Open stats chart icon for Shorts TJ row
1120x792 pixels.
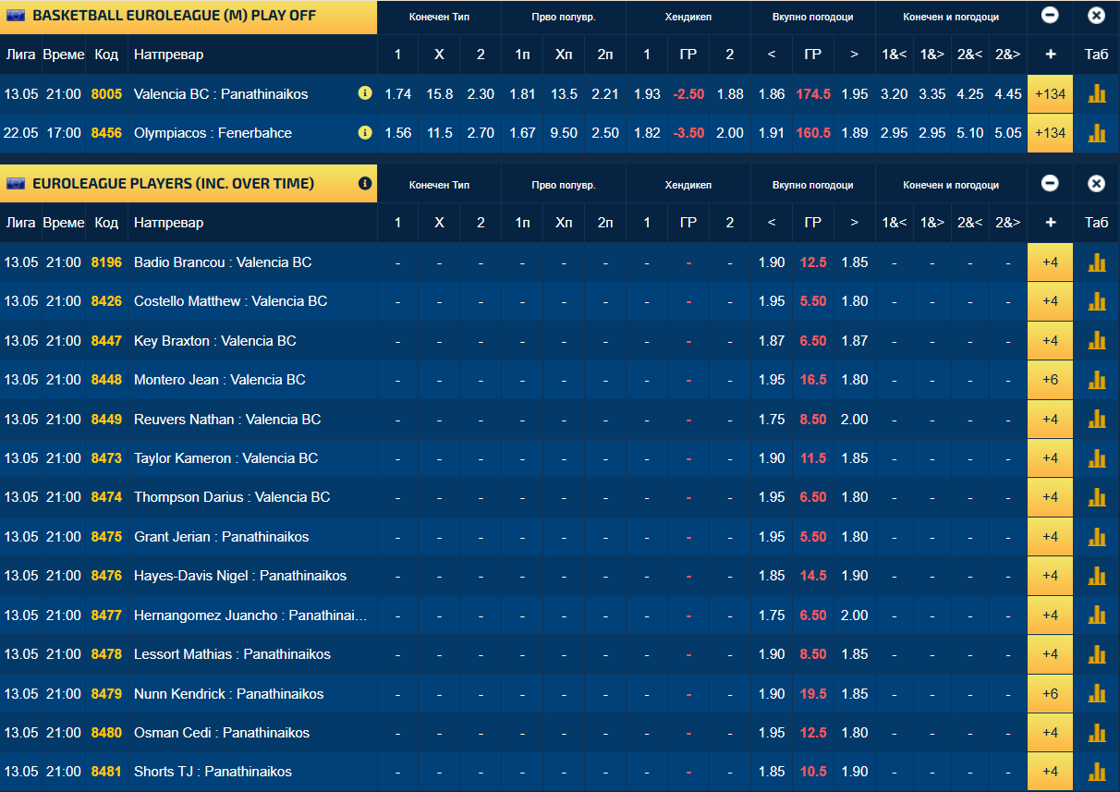coord(1097,772)
